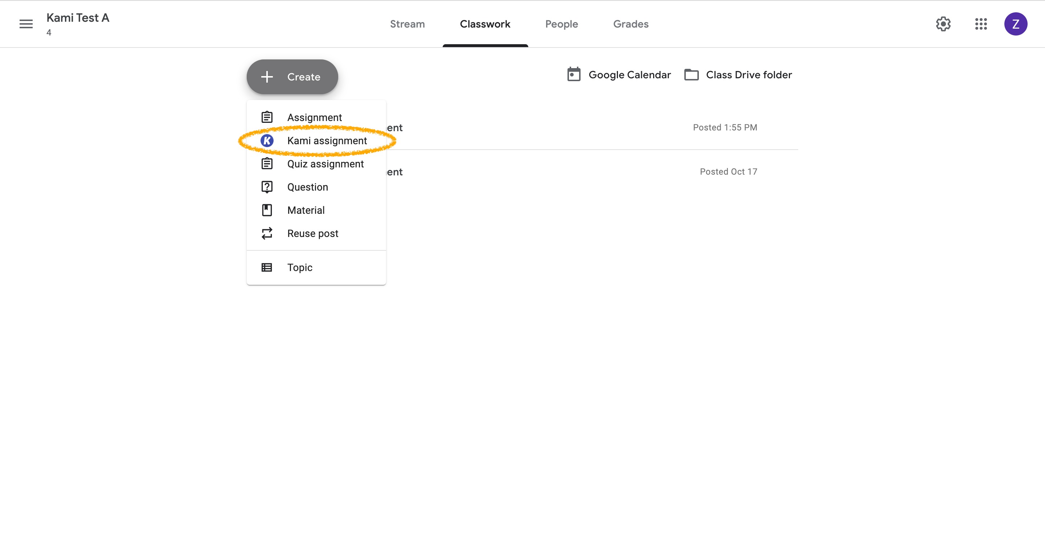
Task: Switch to the Stream tab
Action: click(x=407, y=24)
